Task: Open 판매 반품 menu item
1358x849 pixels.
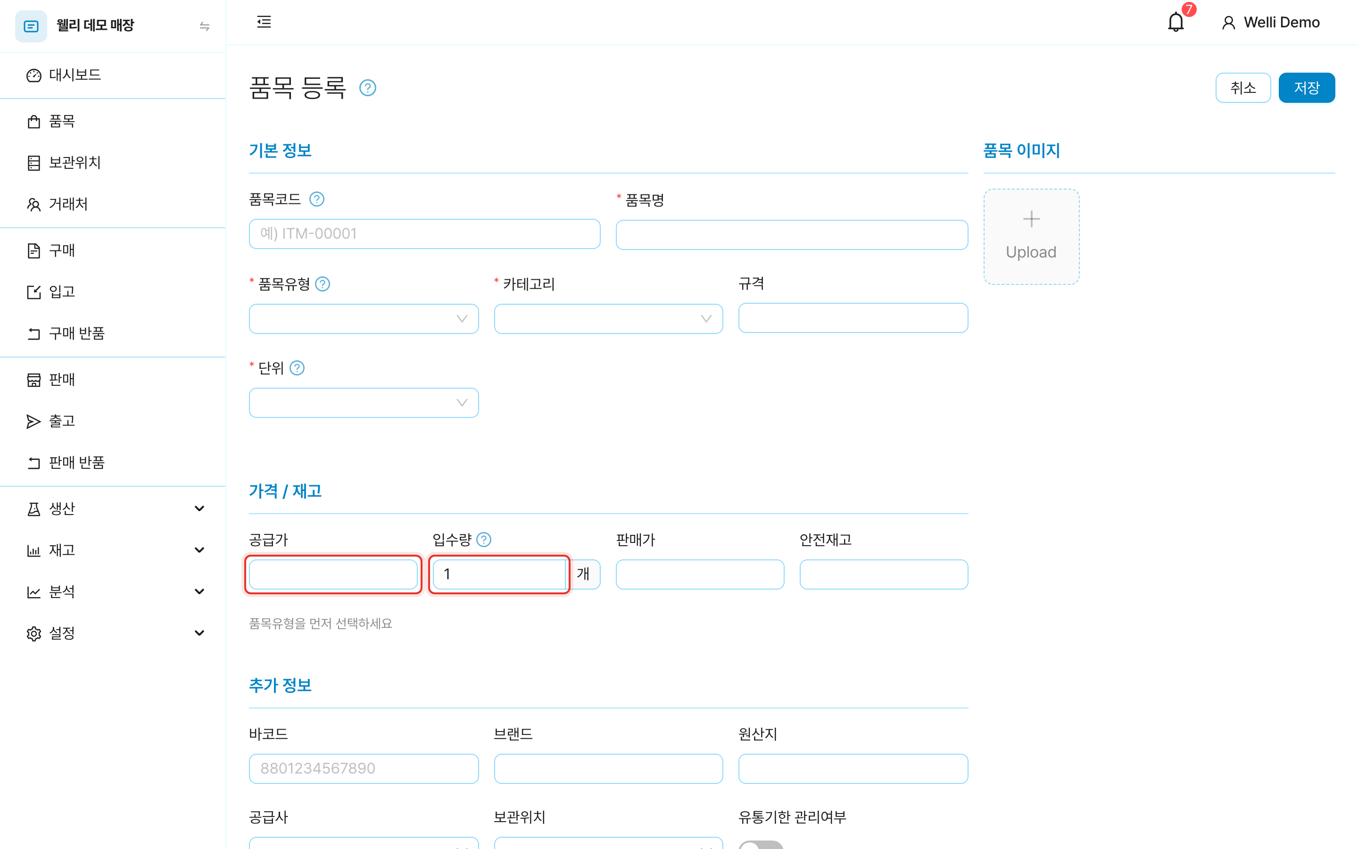Action: click(113, 463)
